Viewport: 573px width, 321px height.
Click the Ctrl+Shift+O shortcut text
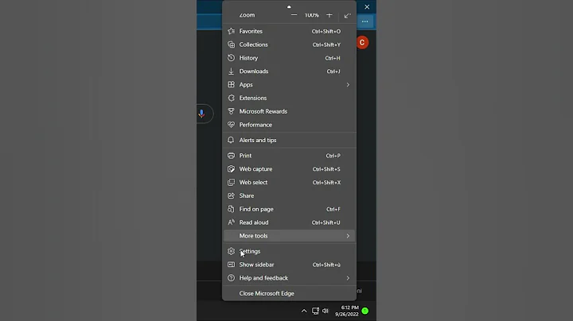(326, 31)
